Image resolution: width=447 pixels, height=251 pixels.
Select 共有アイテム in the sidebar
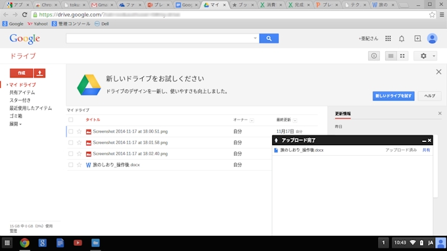click(22, 93)
